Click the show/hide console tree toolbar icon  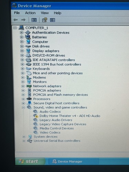click(34, 20)
